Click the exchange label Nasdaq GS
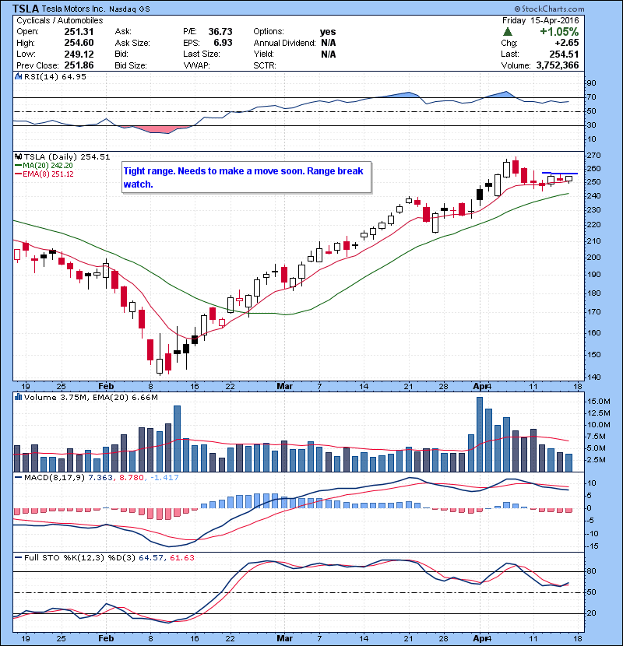 129,9
